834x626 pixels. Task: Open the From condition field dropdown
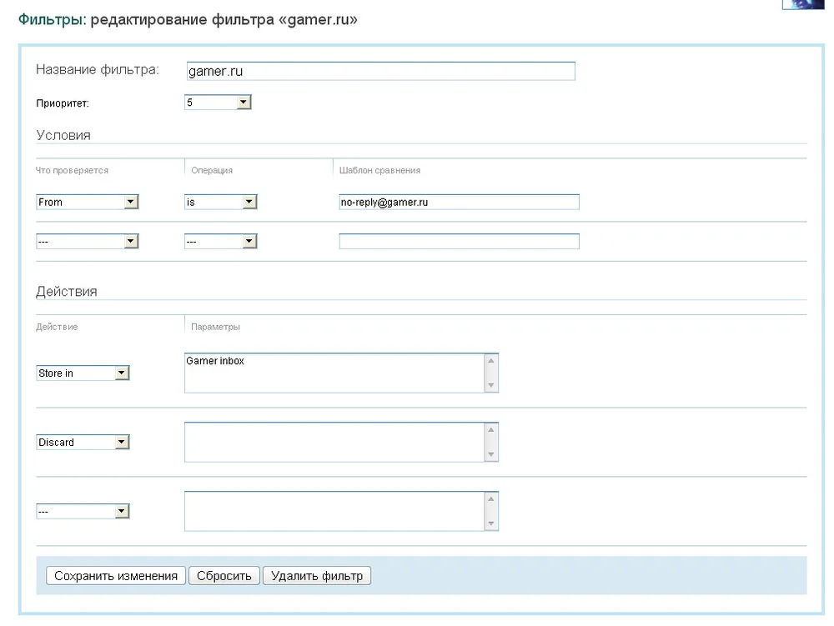[x=87, y=202]
